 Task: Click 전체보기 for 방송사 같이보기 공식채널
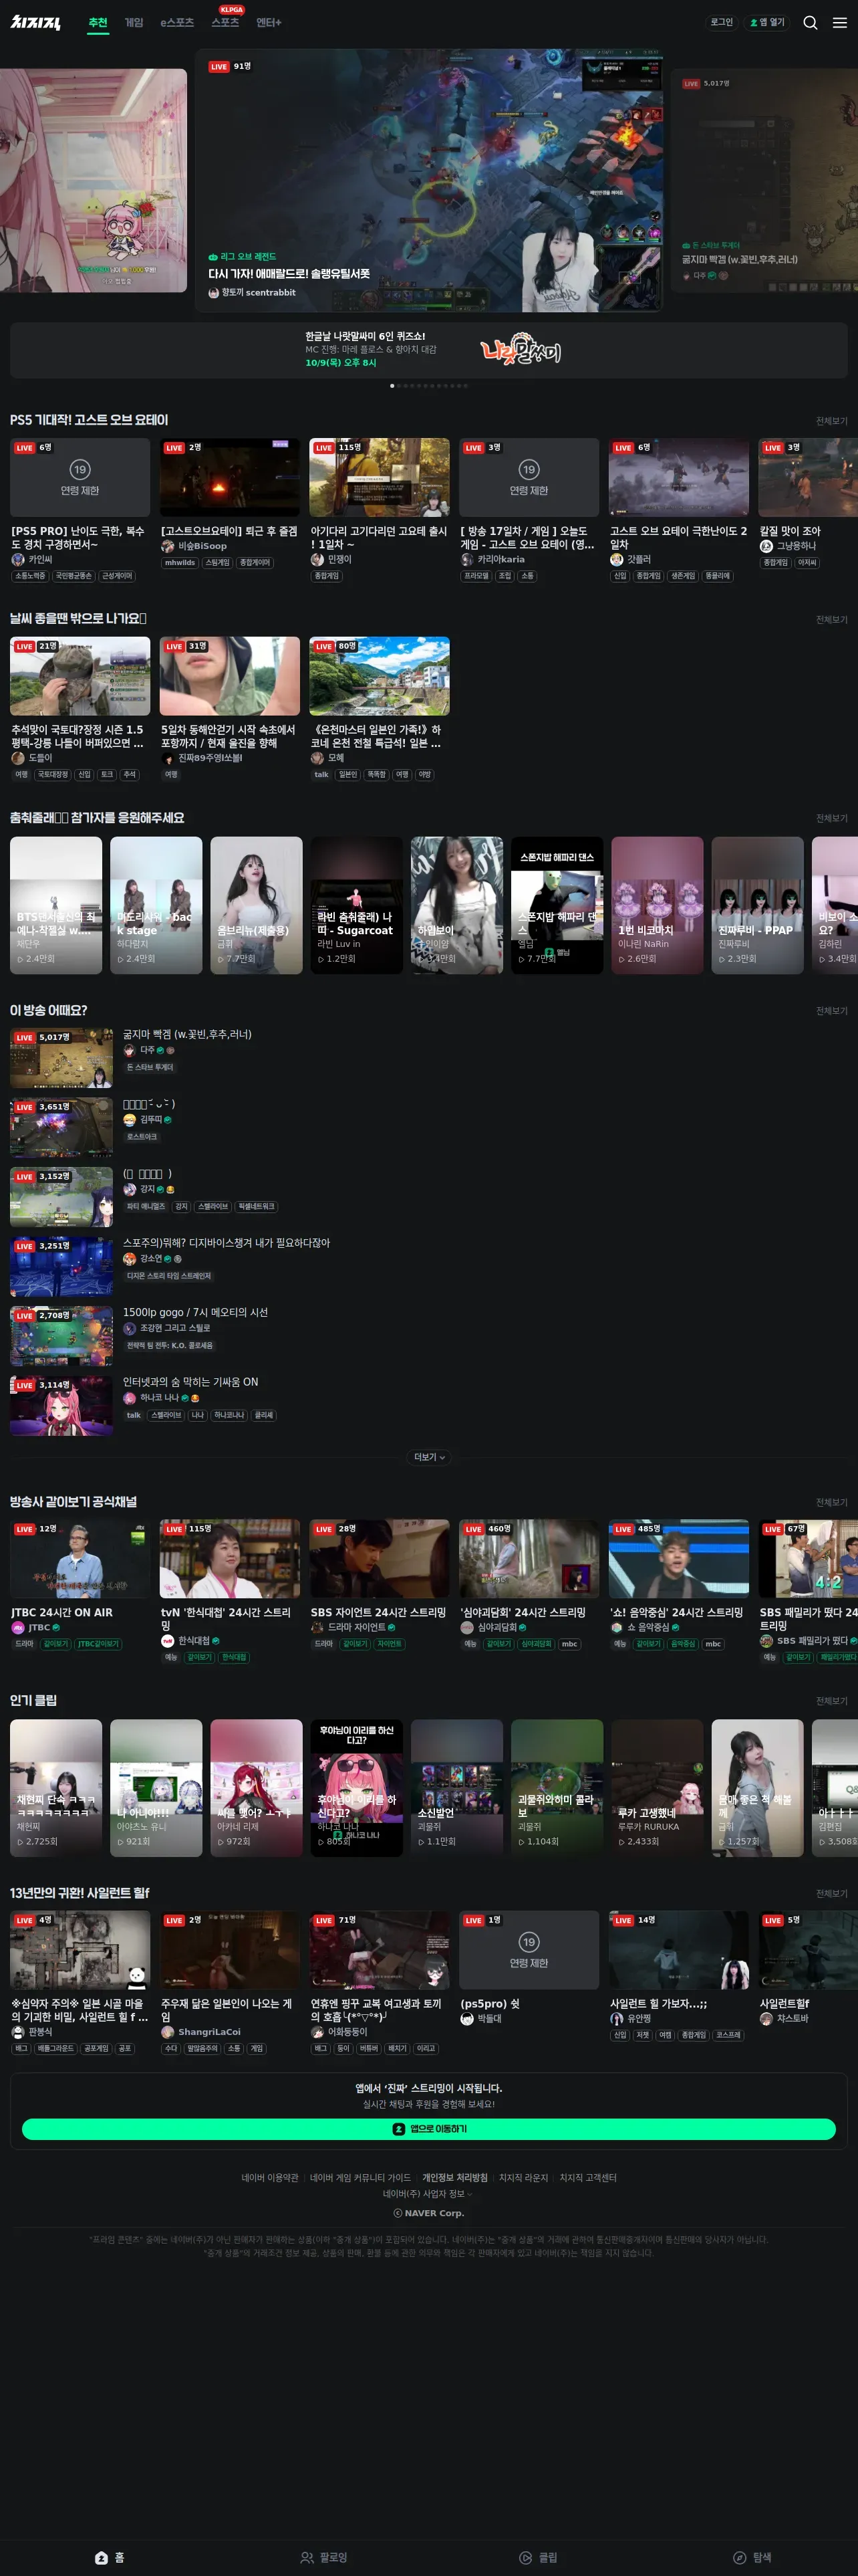(x=831, y=1502)
